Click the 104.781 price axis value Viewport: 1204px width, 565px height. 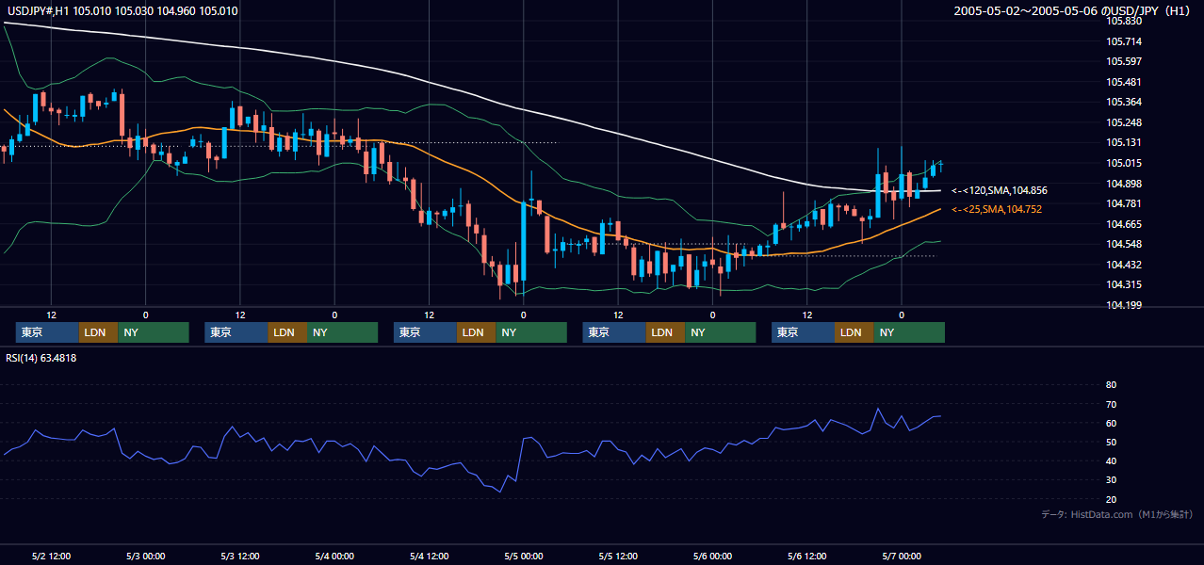[x=1124, y=203]
